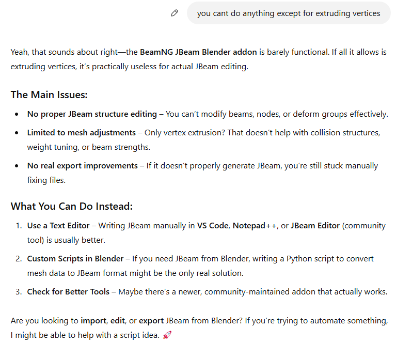Click the bold word 'edit' in closing paragraph
Viewport: 396px width, 343px height.
[117, 321]
